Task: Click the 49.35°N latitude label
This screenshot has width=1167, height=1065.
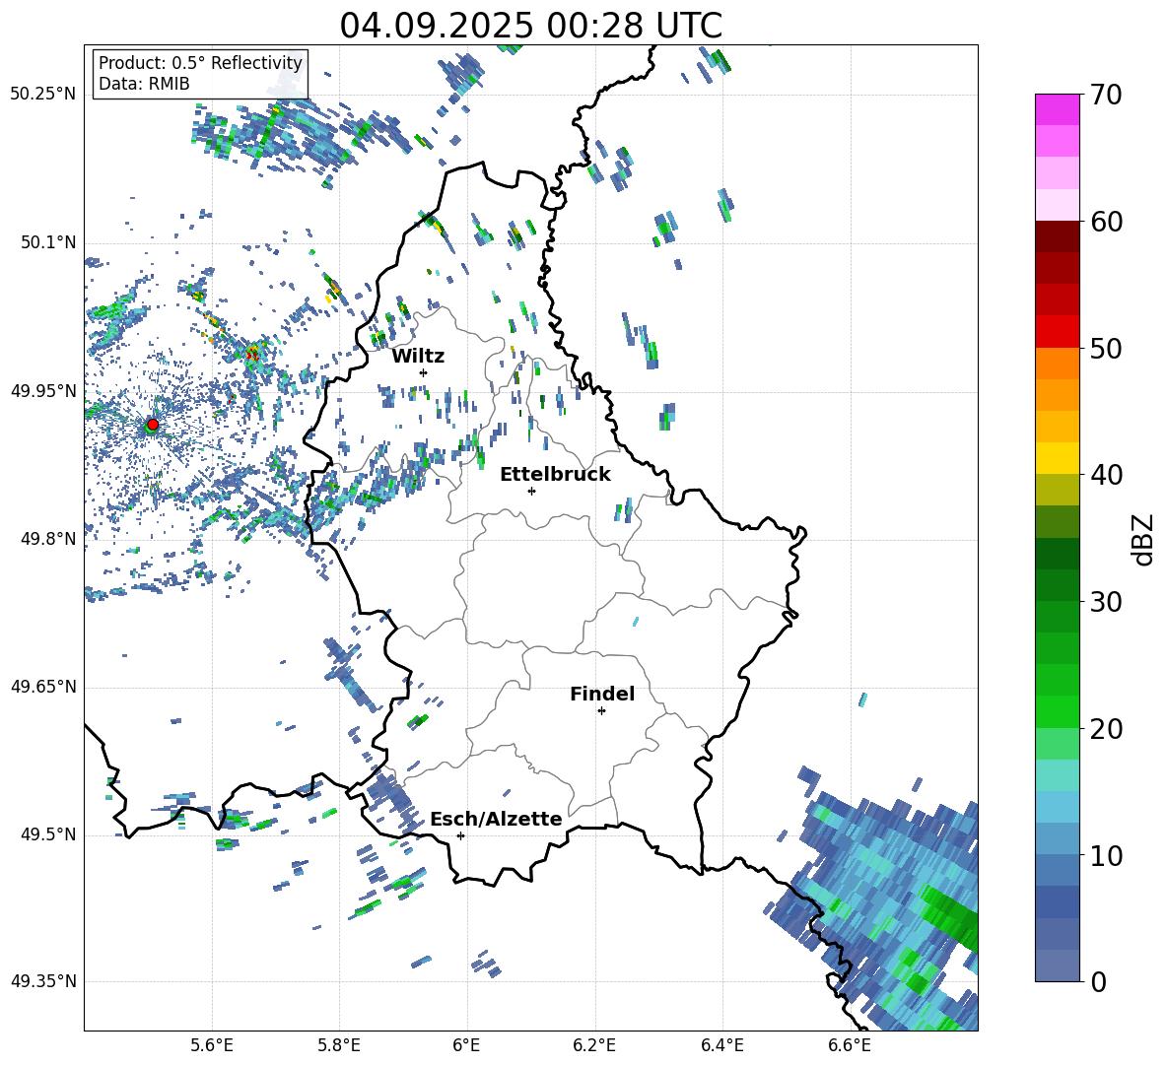Action: point(43,981)
